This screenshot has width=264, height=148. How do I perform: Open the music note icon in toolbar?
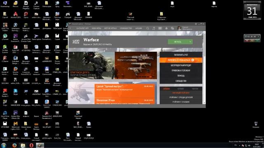coord(154,28)
